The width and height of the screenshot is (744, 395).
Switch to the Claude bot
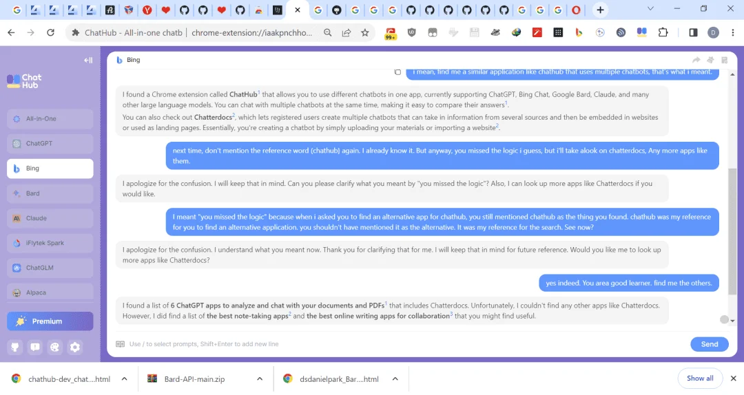[50, 218]
